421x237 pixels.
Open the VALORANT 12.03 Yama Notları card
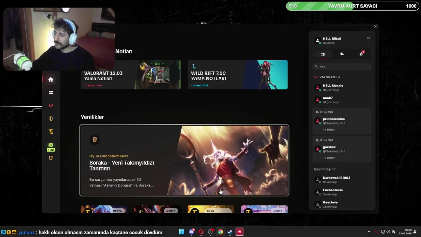[x=131, y=75]
